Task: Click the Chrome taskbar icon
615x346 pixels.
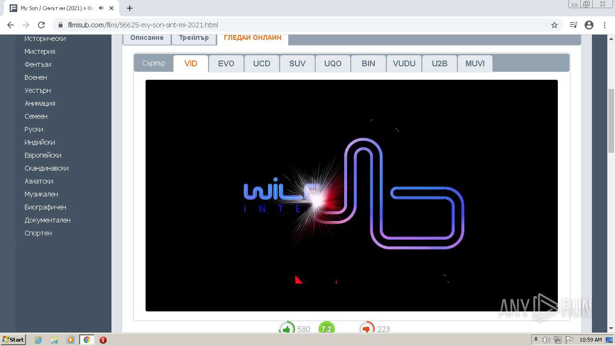Action: pos(87,340)
